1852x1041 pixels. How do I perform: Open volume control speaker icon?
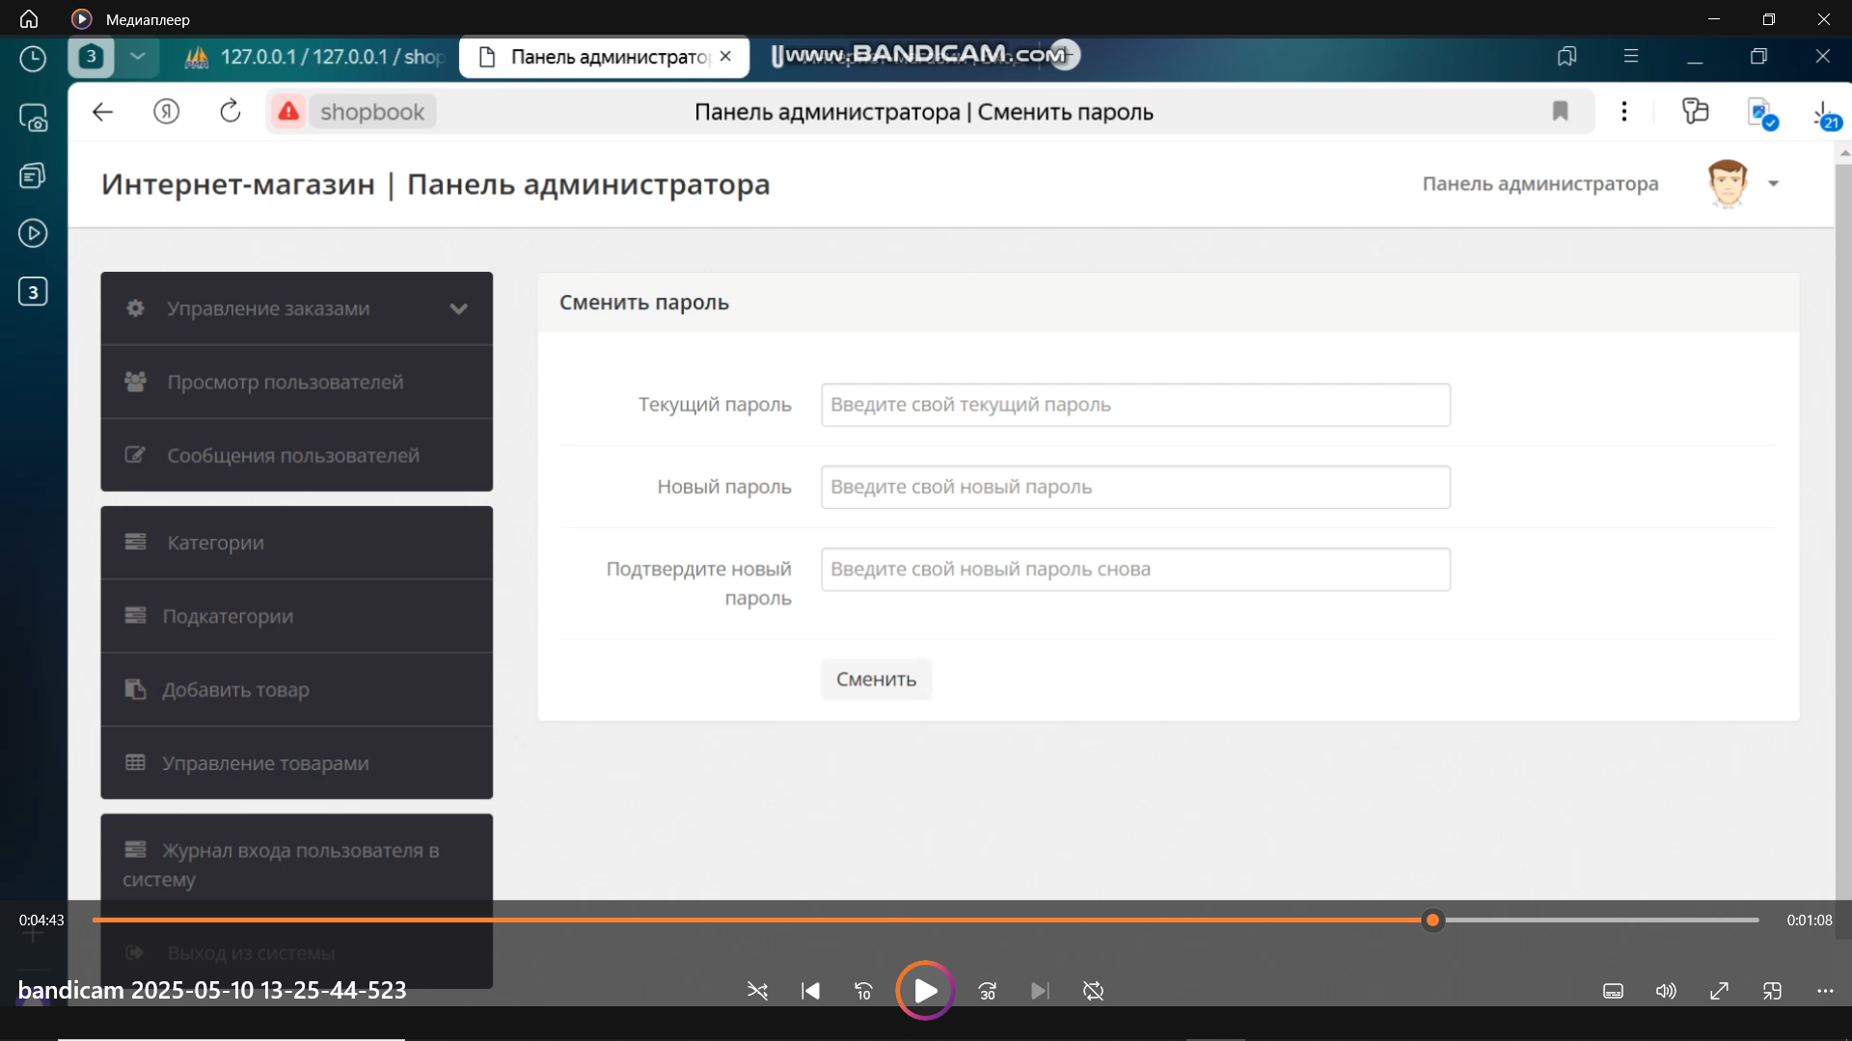coord(1666,991)
